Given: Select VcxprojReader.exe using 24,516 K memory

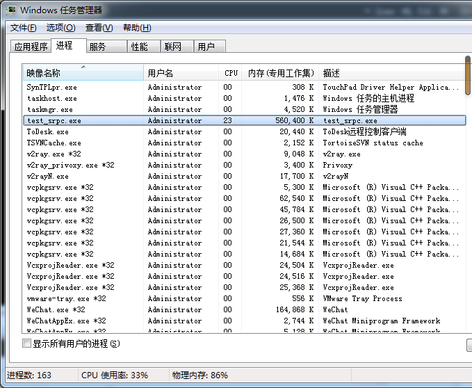Looking at the screenshot, I should click(x=244, y=277).
